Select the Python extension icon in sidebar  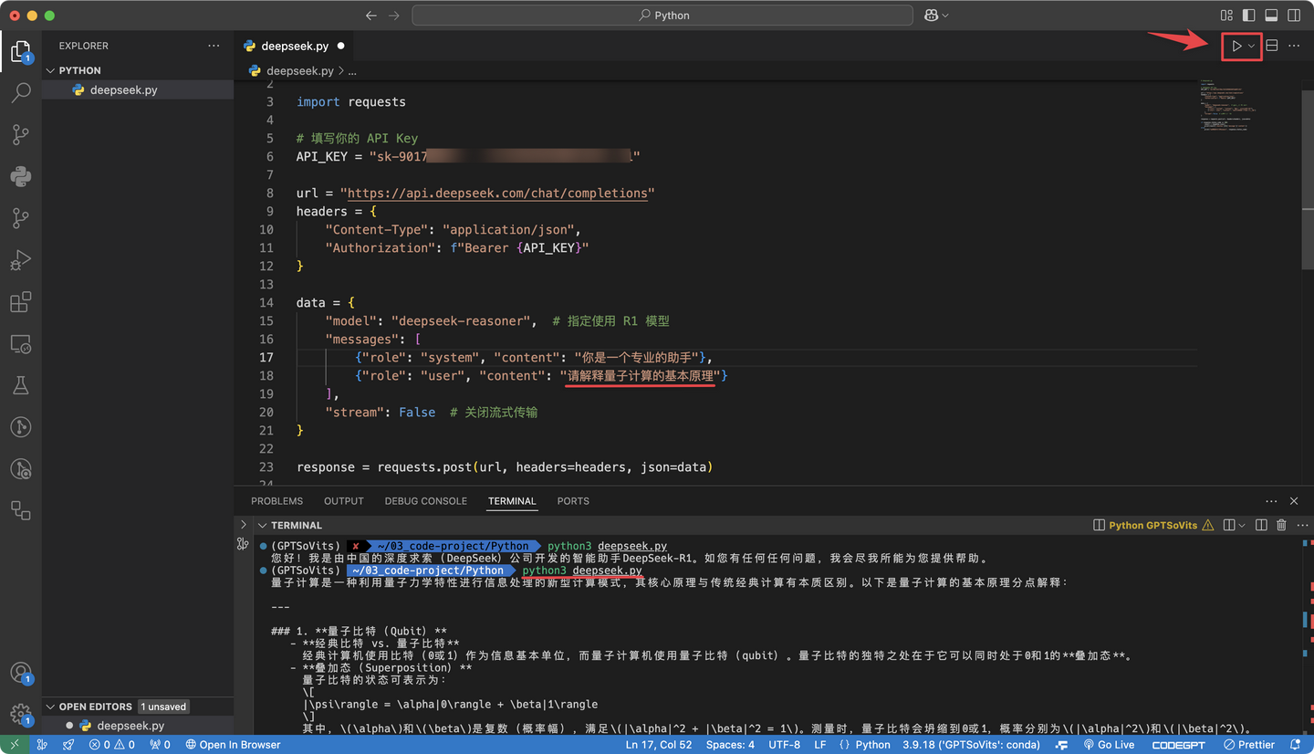tap(21, 176)
